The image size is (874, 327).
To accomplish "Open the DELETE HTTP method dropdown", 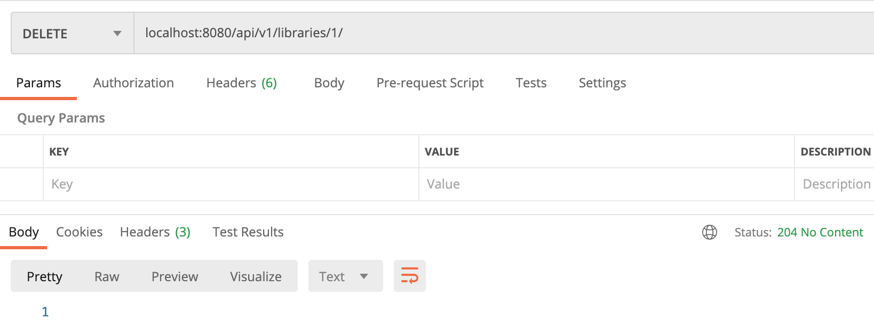I will pos(72,34).
